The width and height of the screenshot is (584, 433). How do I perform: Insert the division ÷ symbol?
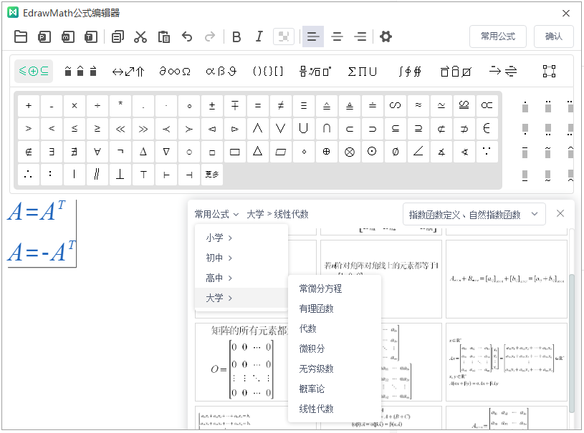(97, 106)
